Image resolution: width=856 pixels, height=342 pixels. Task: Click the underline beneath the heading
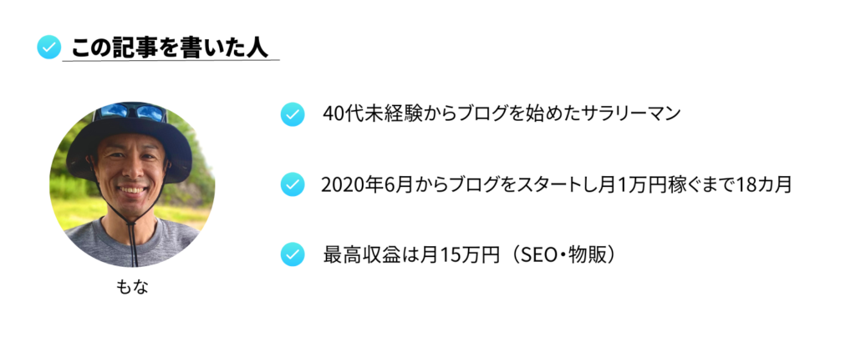[x=171, y=60]
